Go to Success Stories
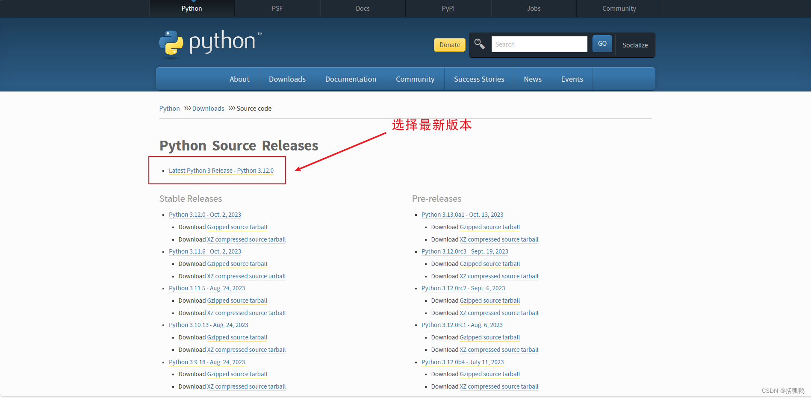This screenshot has height=398, width=811. pos(479,79)
